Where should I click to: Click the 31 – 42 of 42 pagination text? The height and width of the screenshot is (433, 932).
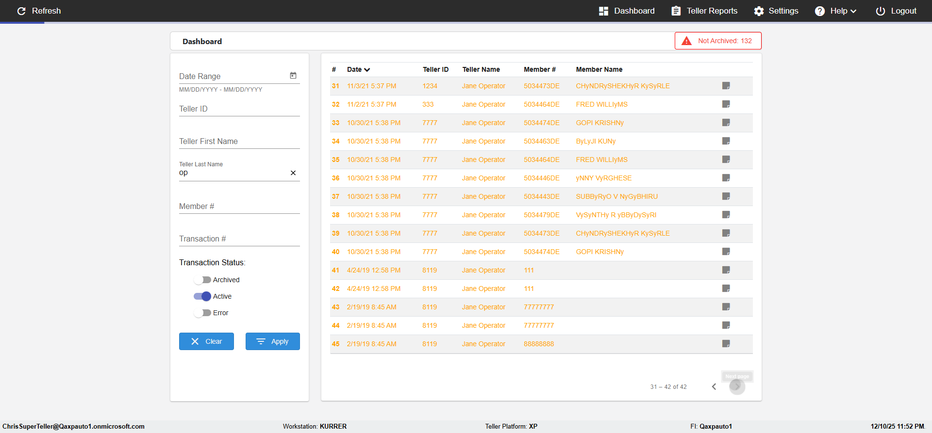point(668,386)
